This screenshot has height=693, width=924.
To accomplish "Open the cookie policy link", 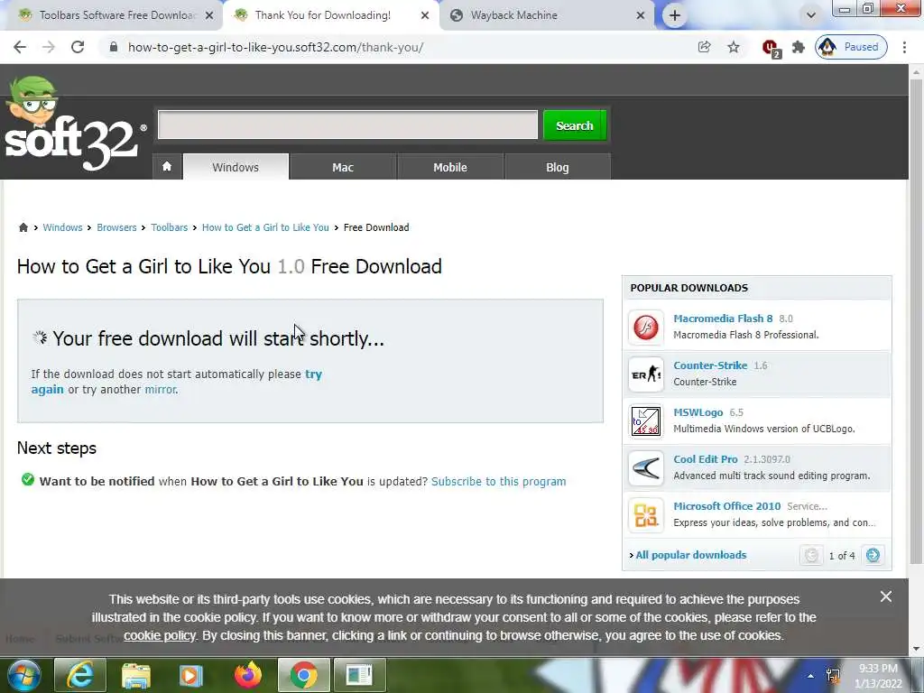I will click(159, 636).
